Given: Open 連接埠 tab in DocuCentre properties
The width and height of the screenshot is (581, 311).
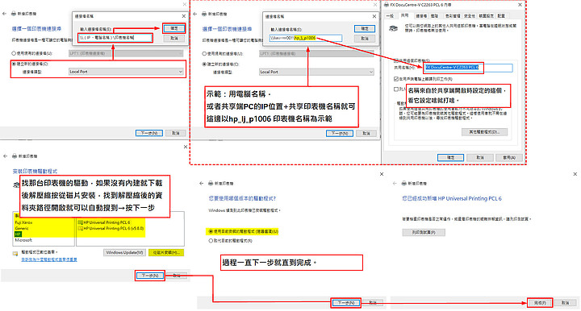Looking at the screenshot, I should pos(421,16).
